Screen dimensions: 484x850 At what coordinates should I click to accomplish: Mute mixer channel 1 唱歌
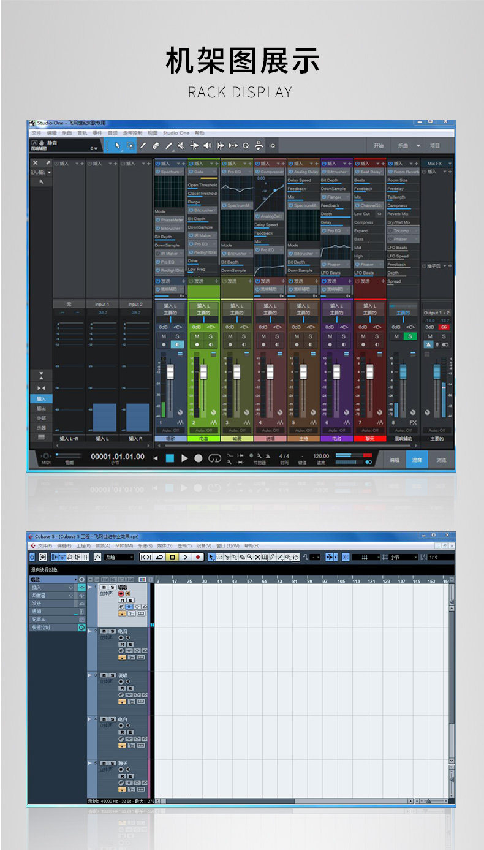point(164,336)
